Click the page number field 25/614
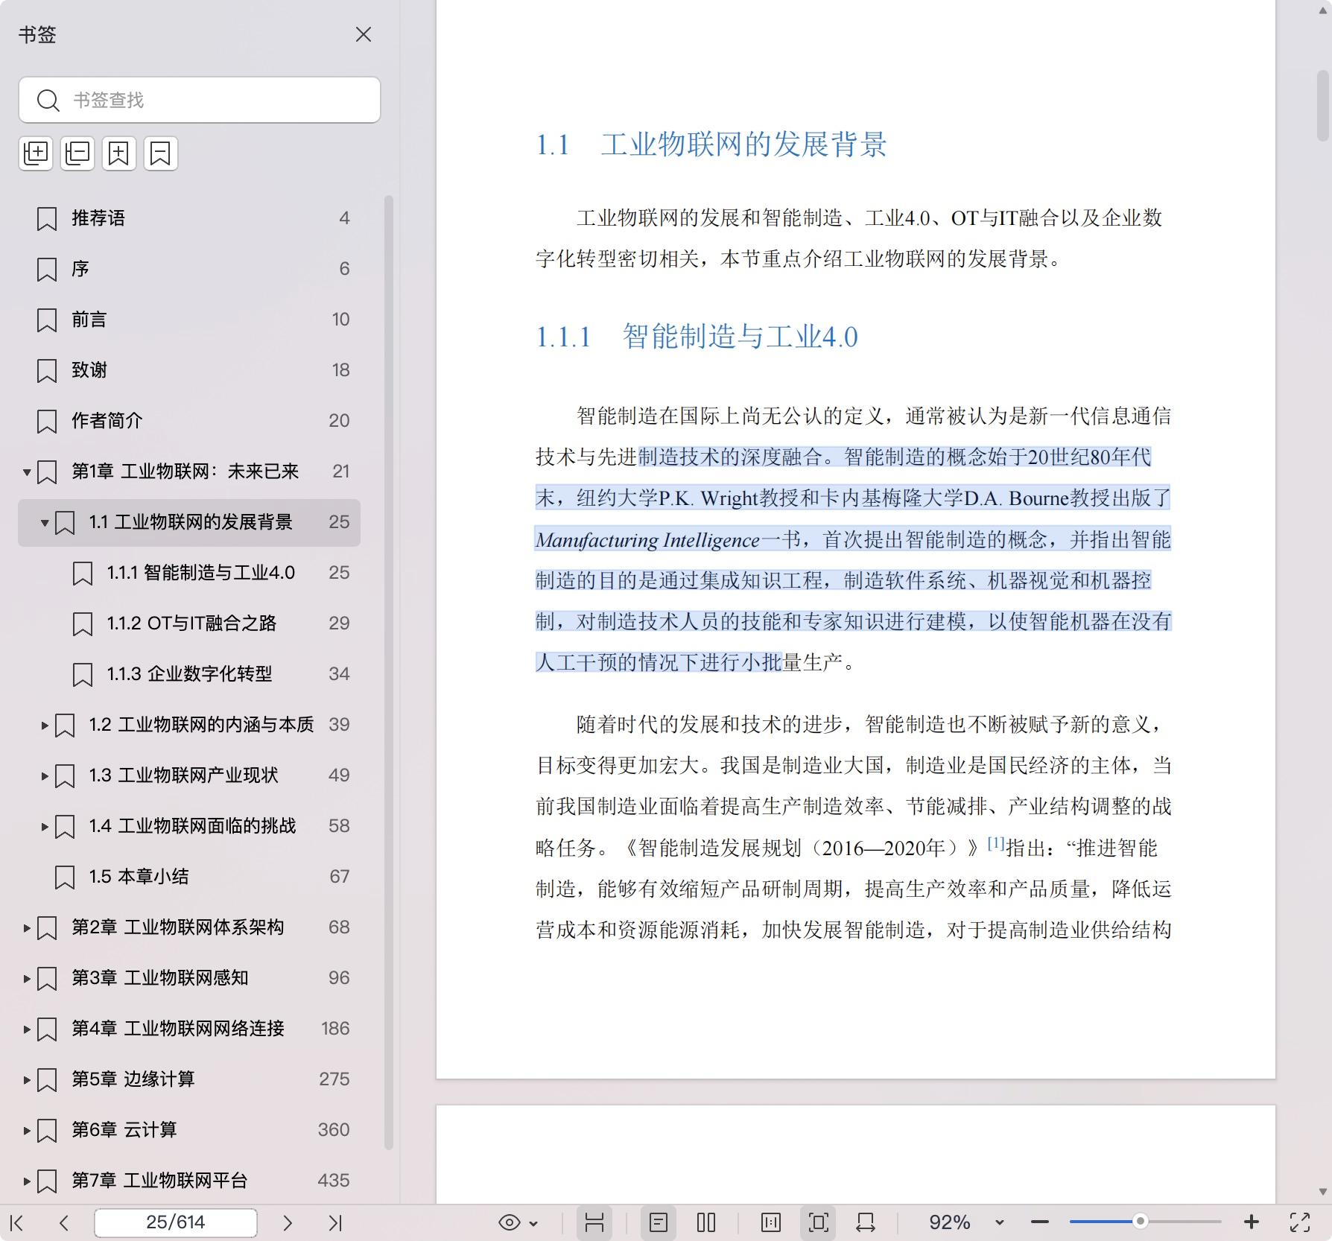This screenshot has width=1332, height=1241. [176, 1222]
